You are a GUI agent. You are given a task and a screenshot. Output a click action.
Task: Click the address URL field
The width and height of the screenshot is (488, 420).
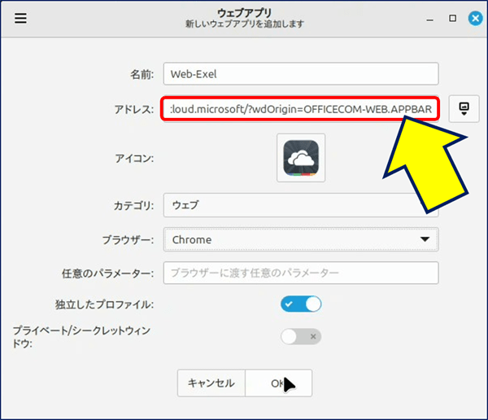[x=300, y=109]
